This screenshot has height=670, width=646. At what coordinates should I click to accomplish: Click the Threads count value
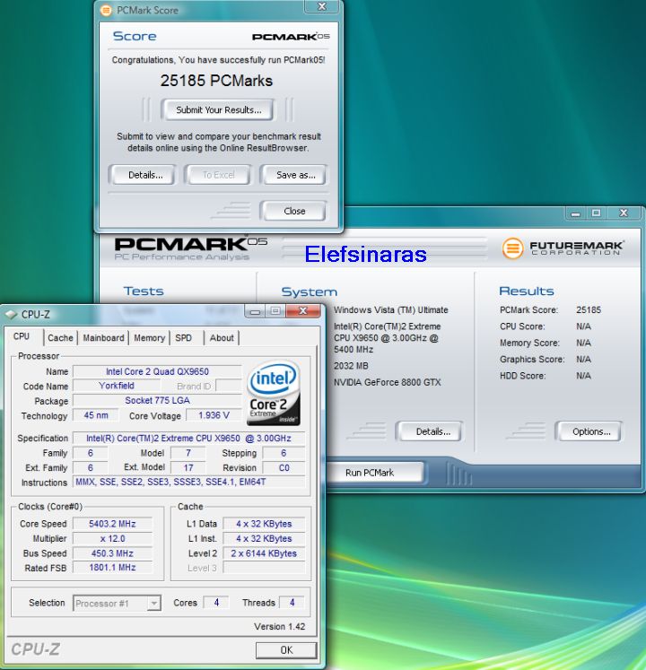click(292, 602)
